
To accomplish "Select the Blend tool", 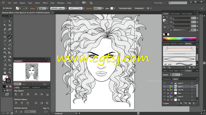I will point(10,61).
